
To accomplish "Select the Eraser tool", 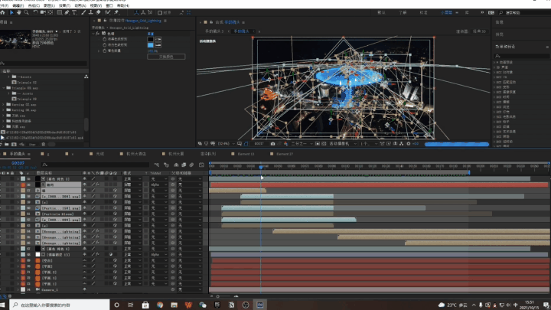I will 99,12.
